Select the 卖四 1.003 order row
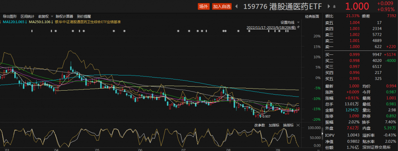The height and width of the screenshot is (151, 398). pos(361,29)
